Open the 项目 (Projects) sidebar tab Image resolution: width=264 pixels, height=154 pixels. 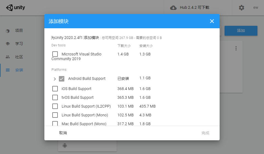[19, 30]
